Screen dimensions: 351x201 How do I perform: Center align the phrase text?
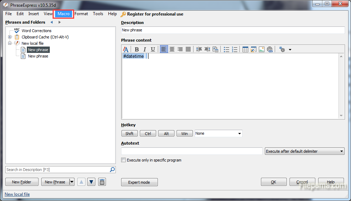[x=172, y=49]
